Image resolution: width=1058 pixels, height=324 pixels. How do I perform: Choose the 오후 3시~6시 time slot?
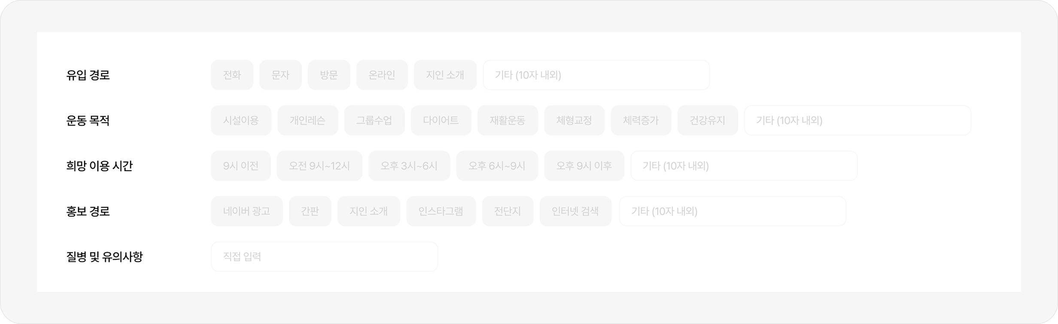409,166
